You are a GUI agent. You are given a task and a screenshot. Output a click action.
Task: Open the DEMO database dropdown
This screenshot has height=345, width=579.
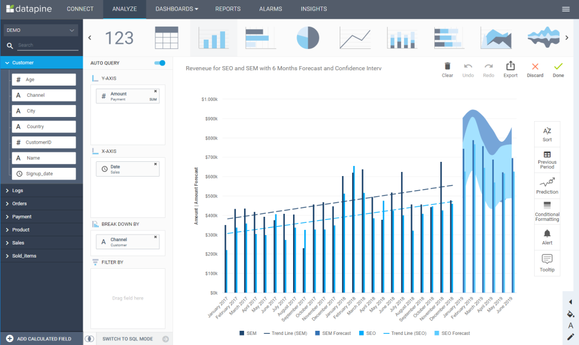click(x=41, y=30)
